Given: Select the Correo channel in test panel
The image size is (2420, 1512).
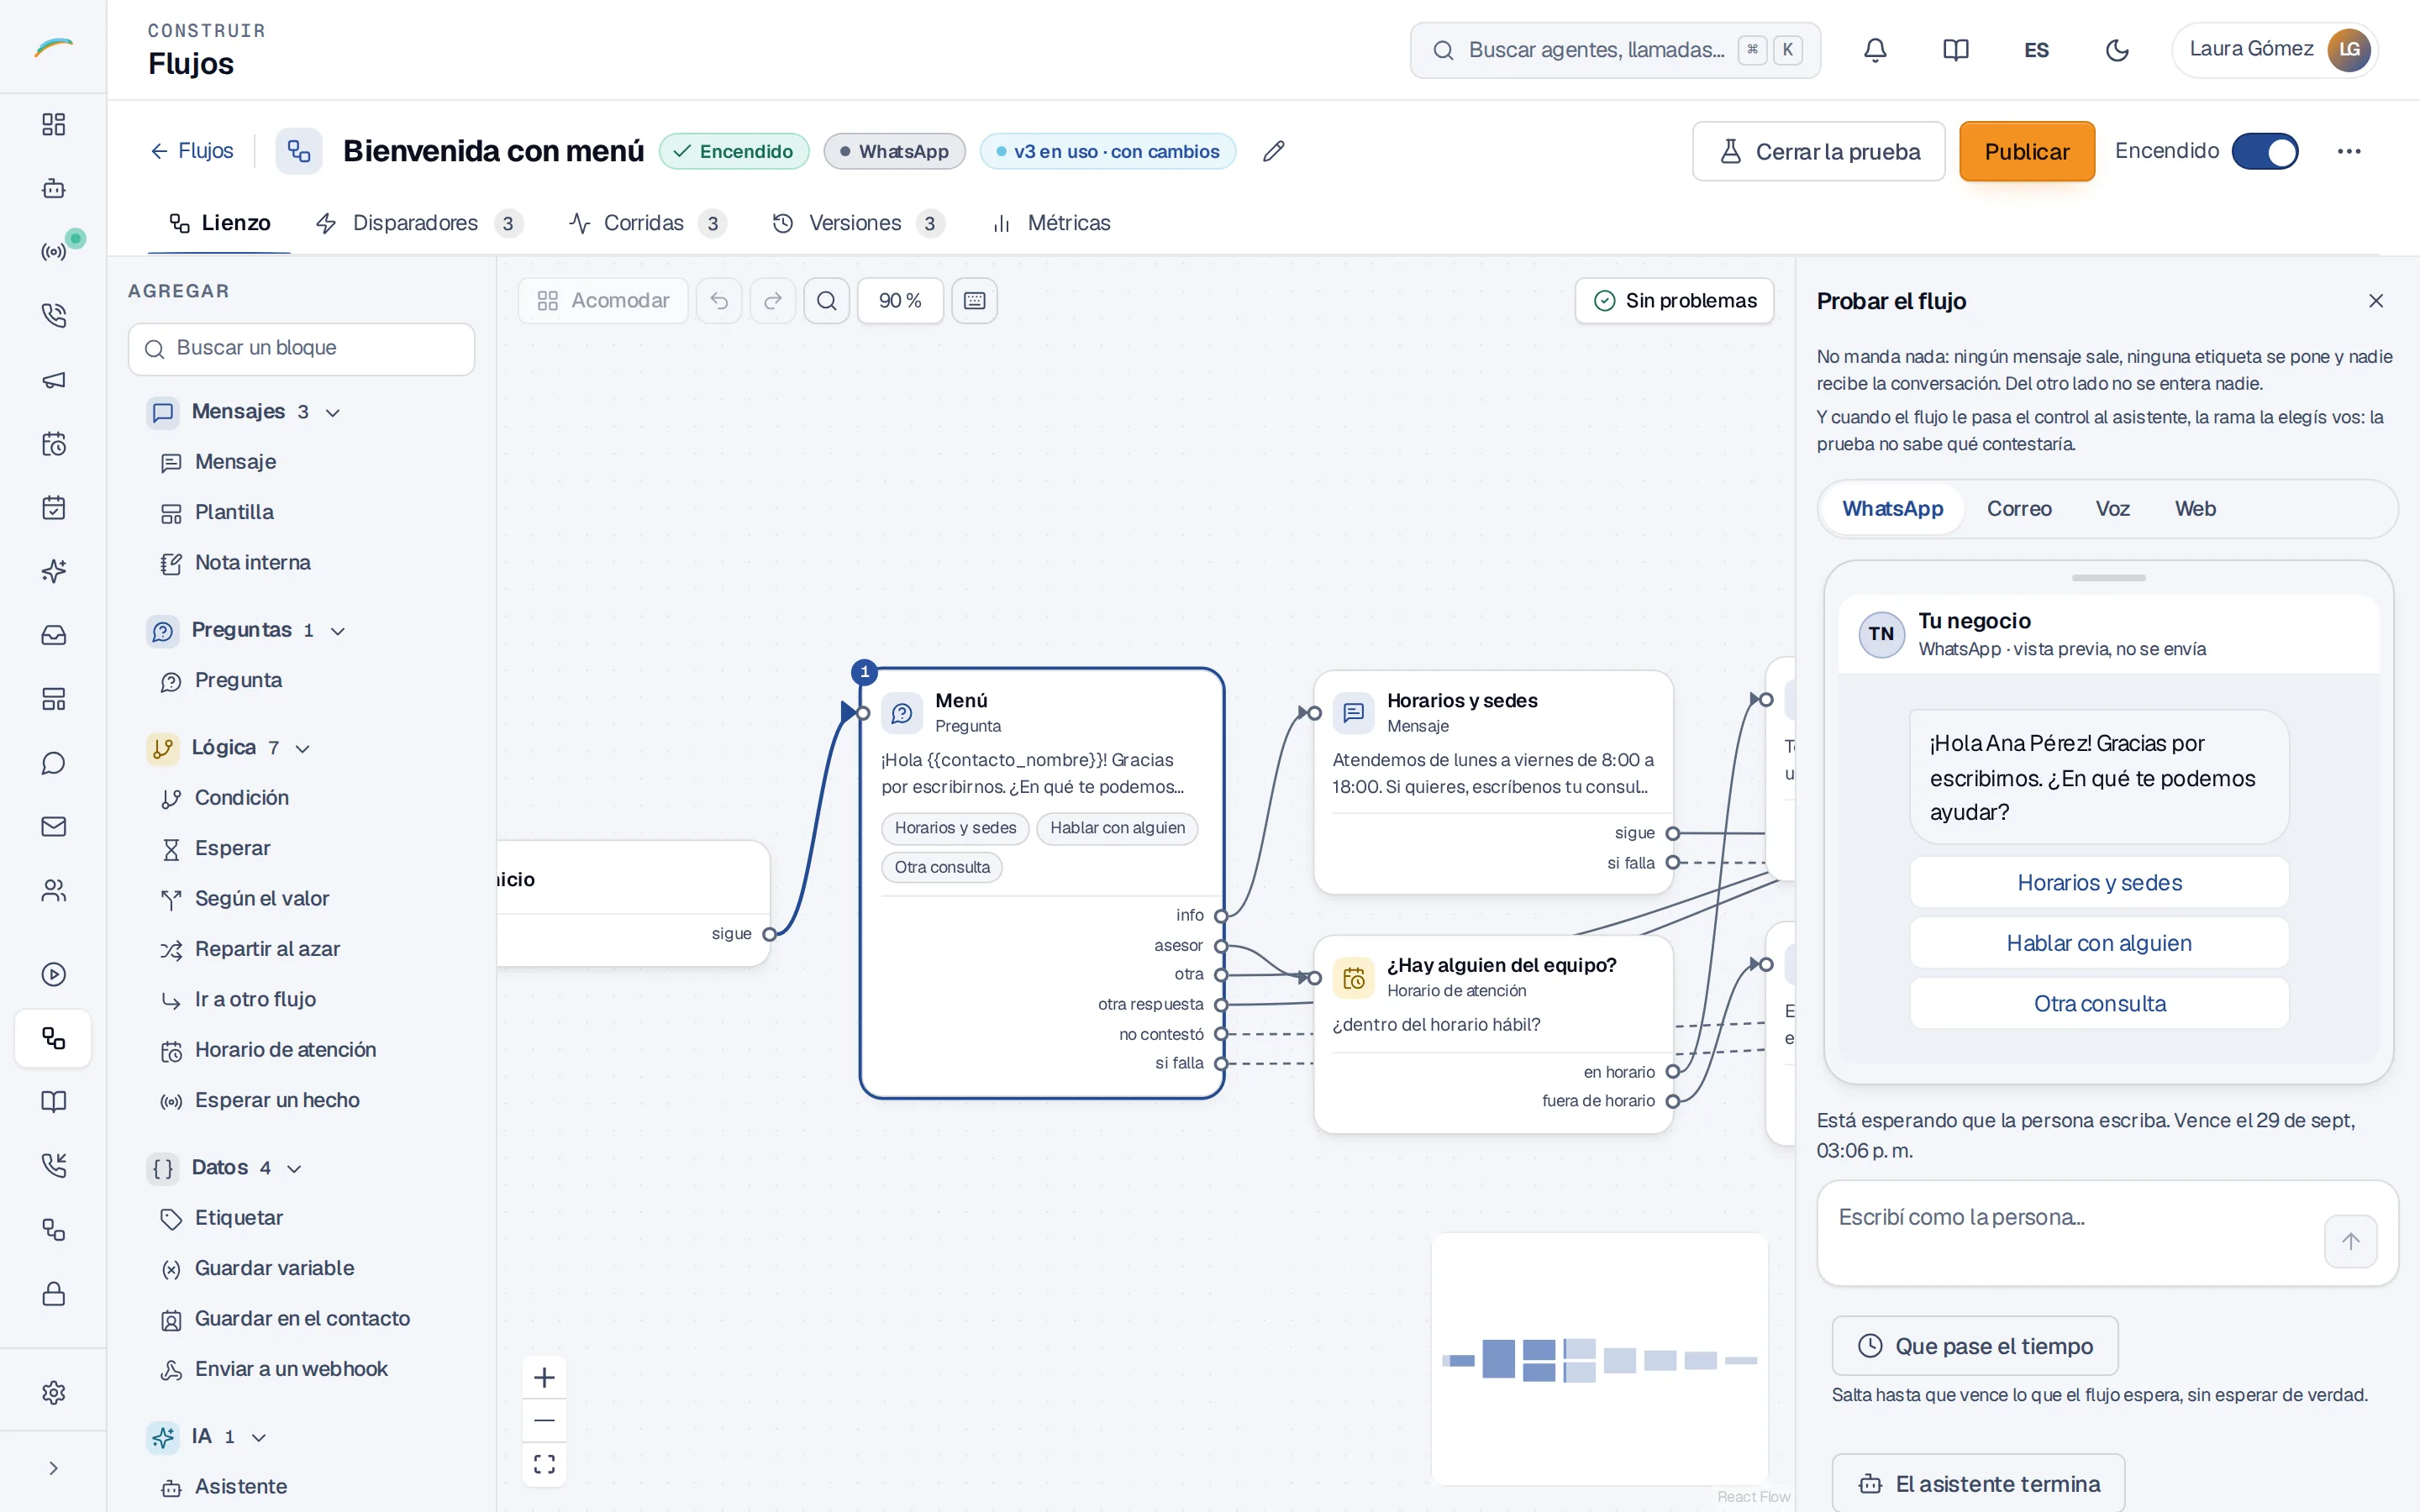Looking at the screenshot, I should pyautogui.click(x=2018, y=509).
